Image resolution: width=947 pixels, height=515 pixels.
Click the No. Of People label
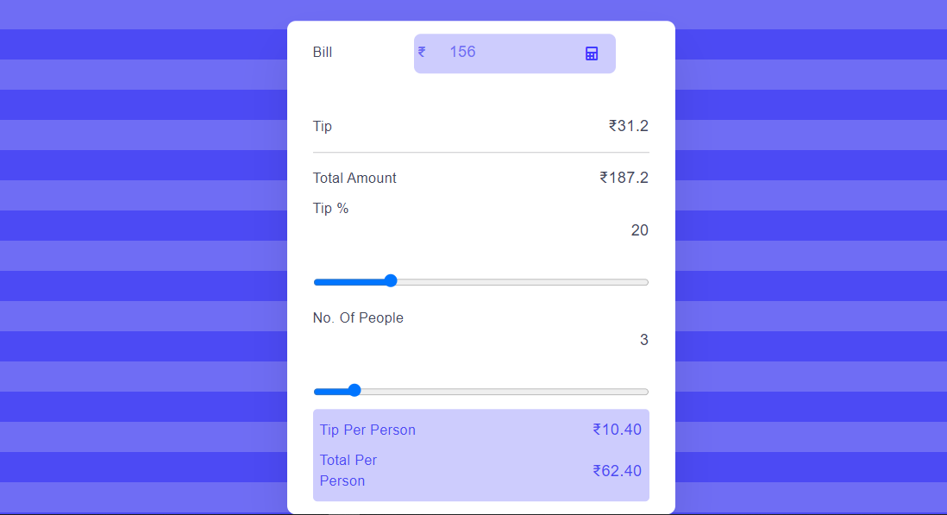(x=358, y=318)
